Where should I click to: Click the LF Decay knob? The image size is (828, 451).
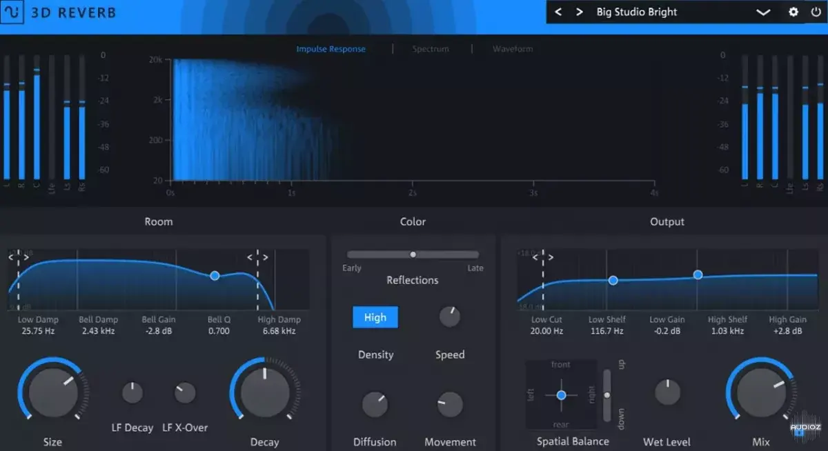point(132,393)
